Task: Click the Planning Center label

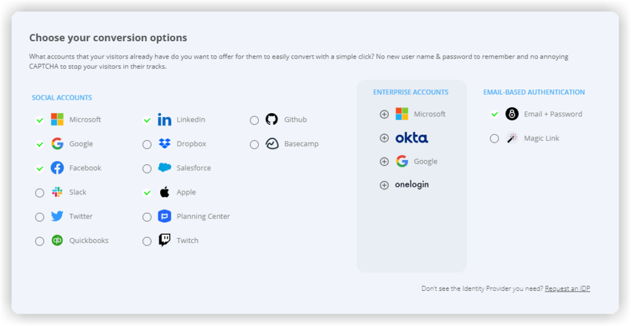Action: click(203, 216)
